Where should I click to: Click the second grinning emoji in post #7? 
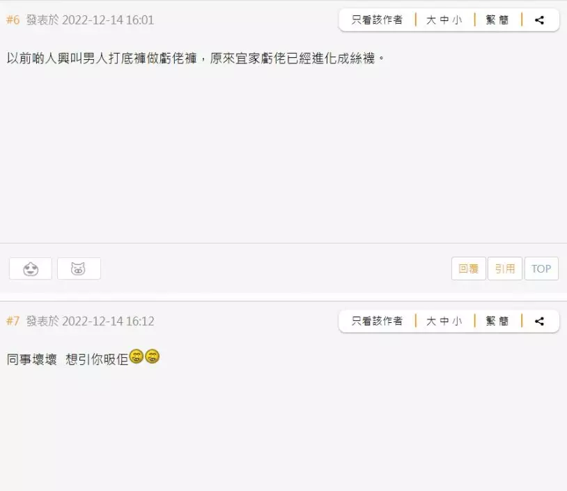pos(153,356)
